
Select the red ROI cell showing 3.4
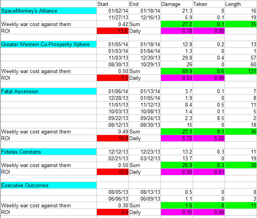(x=113, y=212)
